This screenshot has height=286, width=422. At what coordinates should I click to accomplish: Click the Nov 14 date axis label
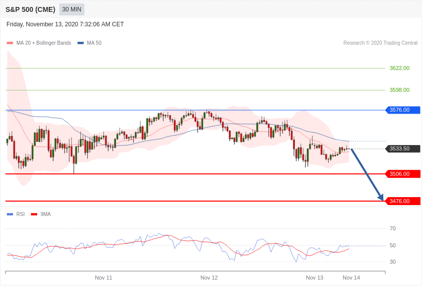(351, 278)
